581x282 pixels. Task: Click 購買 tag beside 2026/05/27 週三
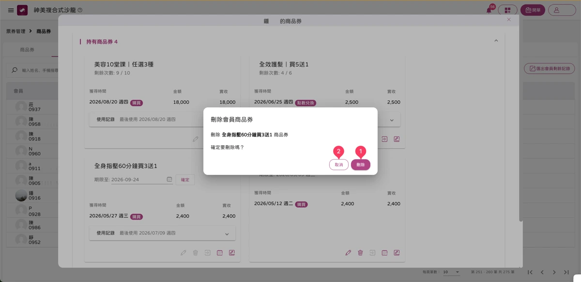pyautogui.click(x=137, y=216)
